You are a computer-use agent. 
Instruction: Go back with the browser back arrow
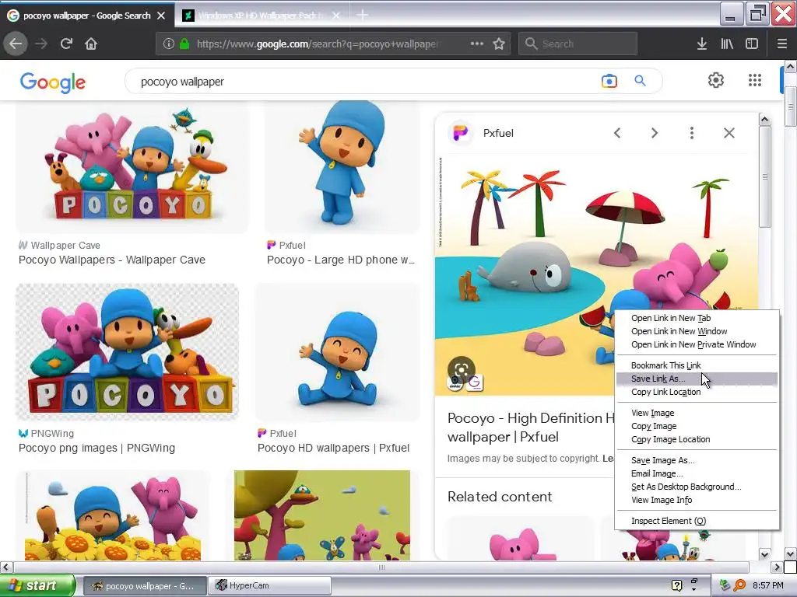pos(16,44)
